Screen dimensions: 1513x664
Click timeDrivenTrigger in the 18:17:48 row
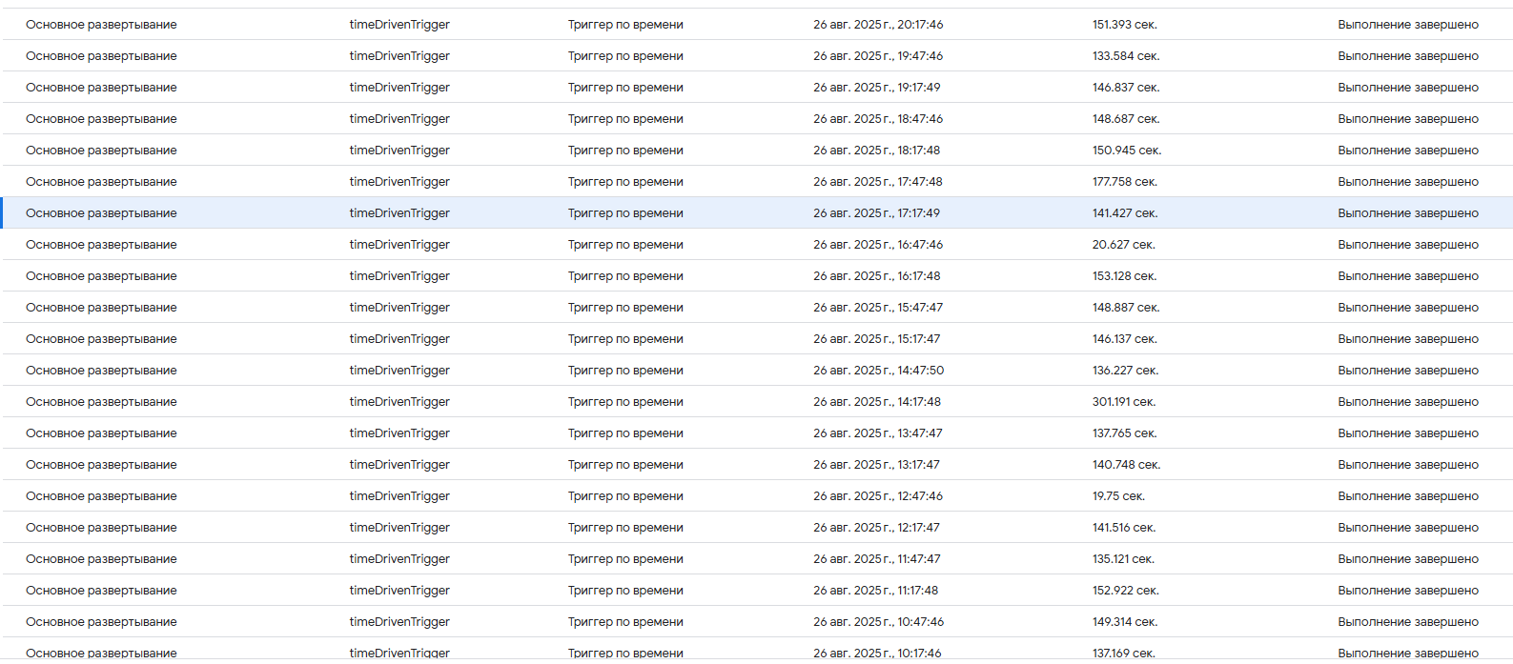(399, 151)
